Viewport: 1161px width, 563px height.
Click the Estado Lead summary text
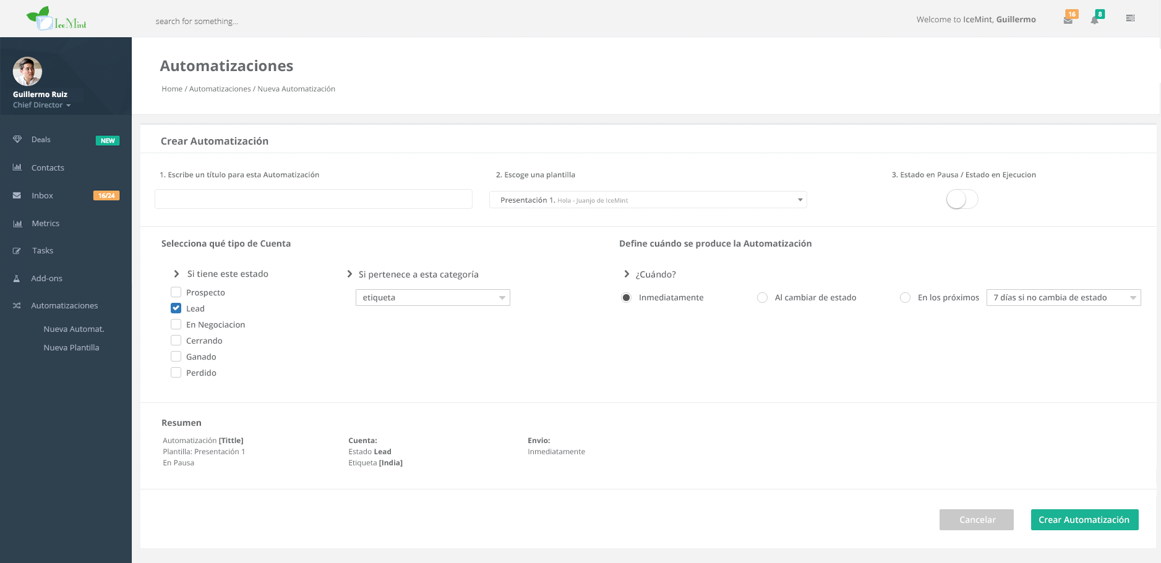(x=370, y=452)
